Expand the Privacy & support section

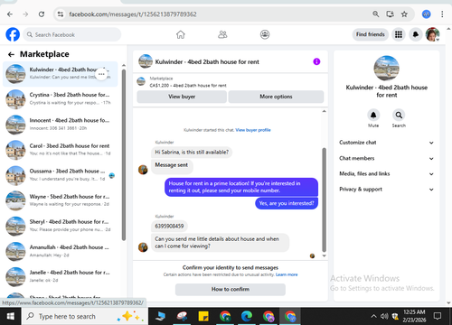[386, 190]
